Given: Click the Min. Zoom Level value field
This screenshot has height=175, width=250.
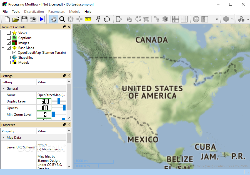Looking at the screenshot, I should [44, 114].
